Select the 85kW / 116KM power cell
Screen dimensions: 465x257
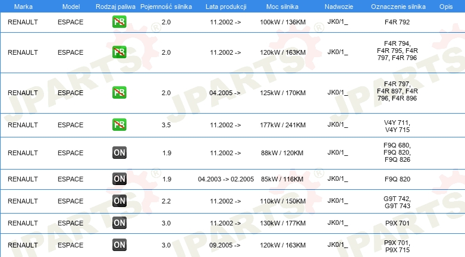click(x=282, y=179)
